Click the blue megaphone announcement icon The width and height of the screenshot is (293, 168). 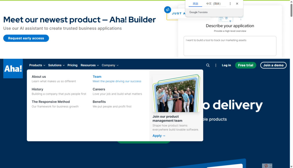click(167, 10)
